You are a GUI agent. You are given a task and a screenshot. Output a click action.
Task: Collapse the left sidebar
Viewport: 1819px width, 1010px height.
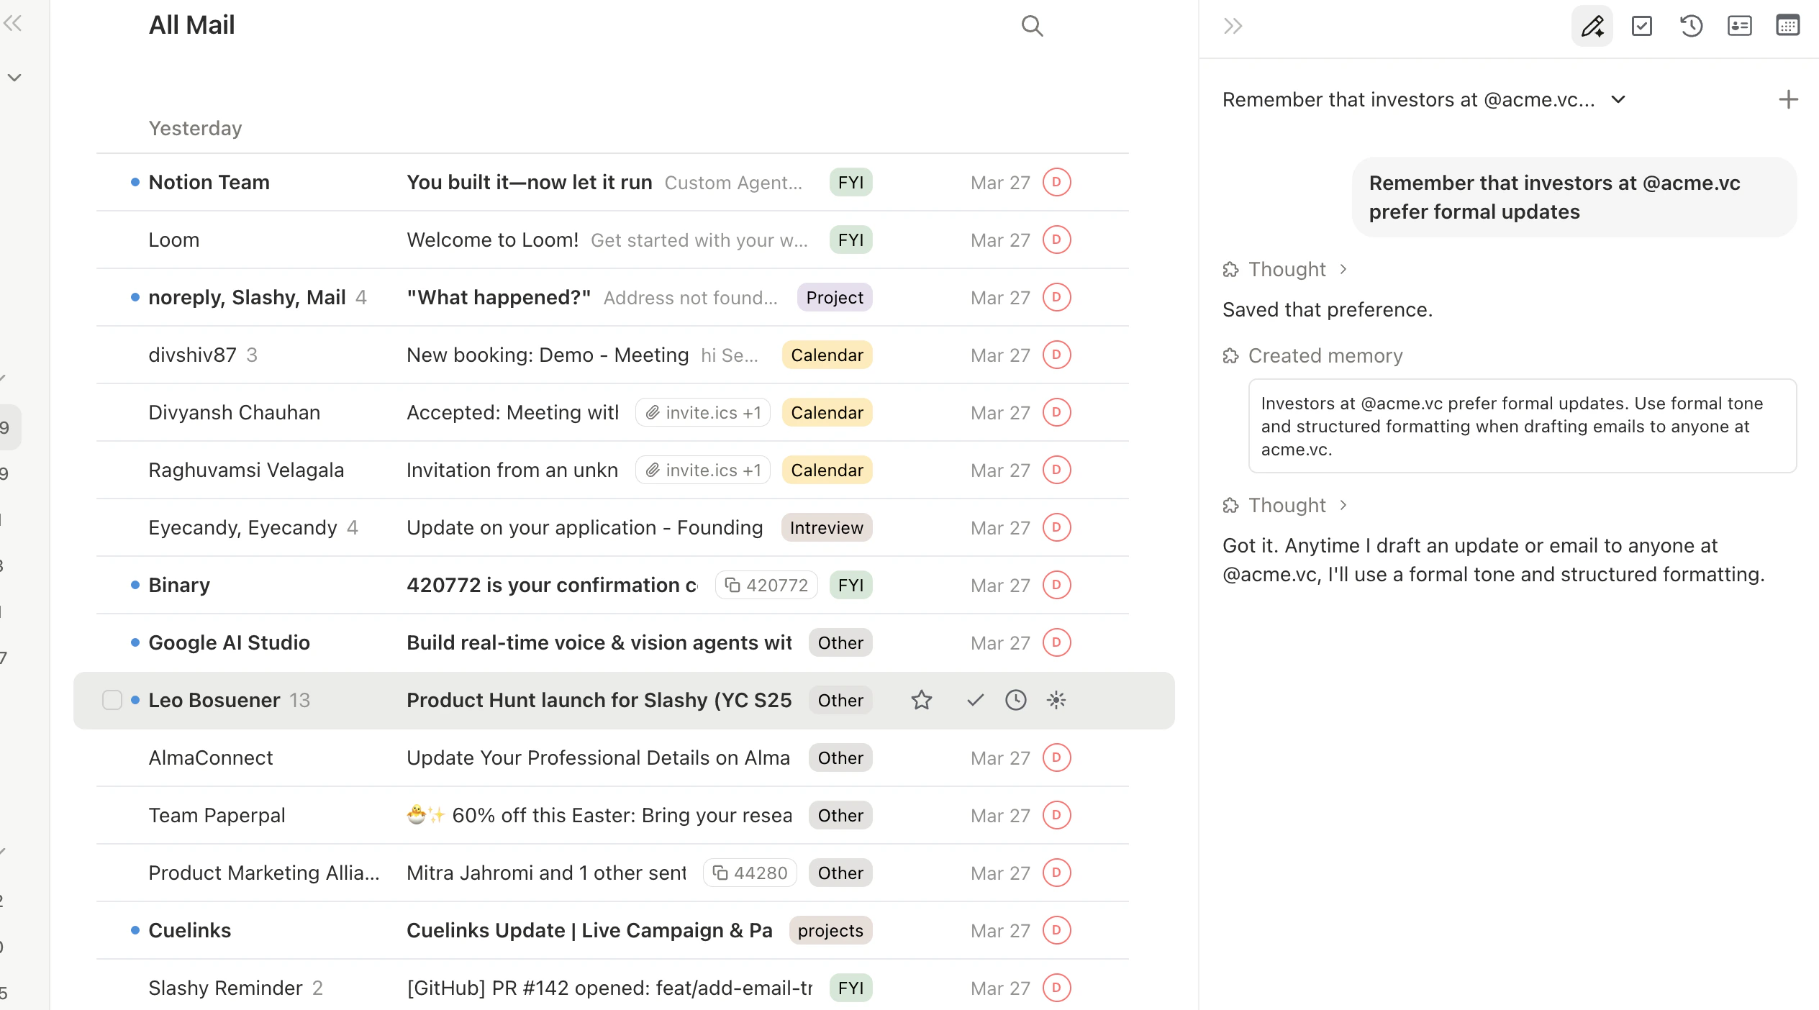(12, 22)
